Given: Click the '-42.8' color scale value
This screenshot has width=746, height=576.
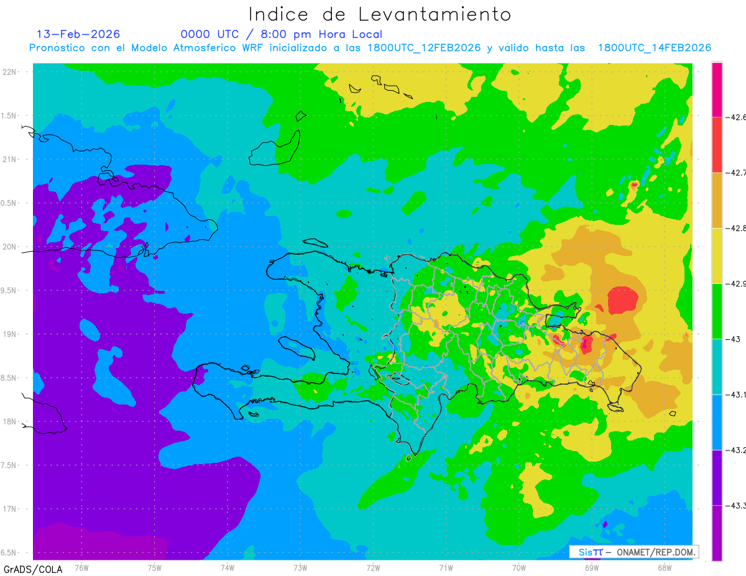Looking at the screenshot, I should (x=736, y=228).
